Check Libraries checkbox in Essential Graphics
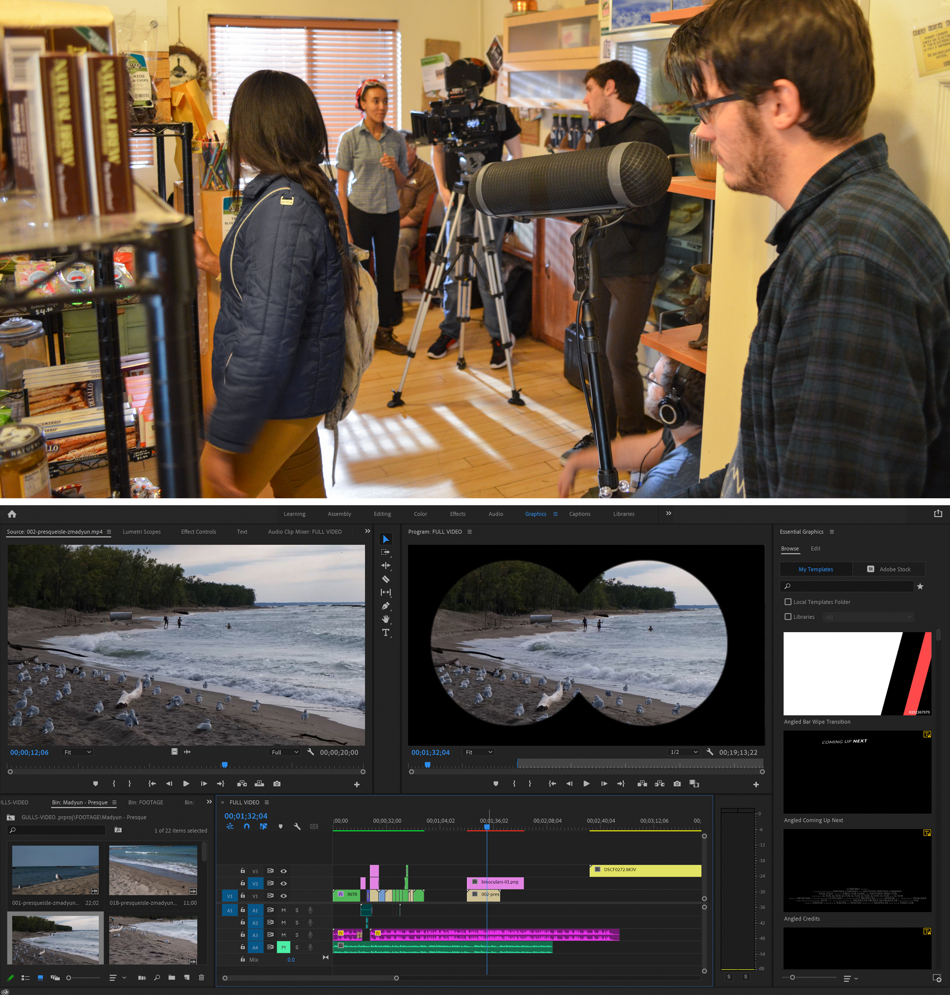 point(788,616)
